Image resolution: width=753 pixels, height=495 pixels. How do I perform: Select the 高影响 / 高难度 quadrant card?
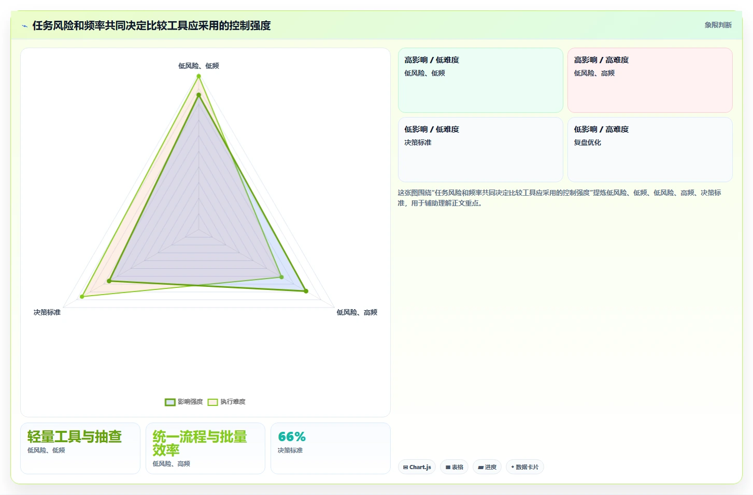650,80
